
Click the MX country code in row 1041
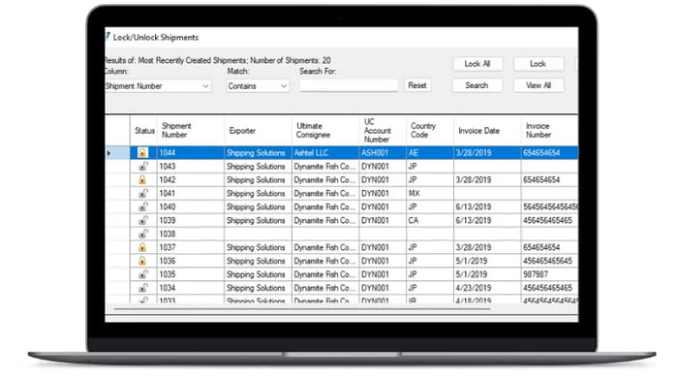point(430,193)
